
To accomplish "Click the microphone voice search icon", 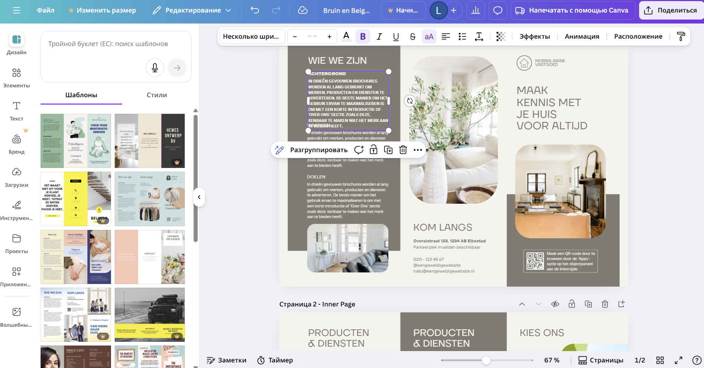I will [155, 68].
